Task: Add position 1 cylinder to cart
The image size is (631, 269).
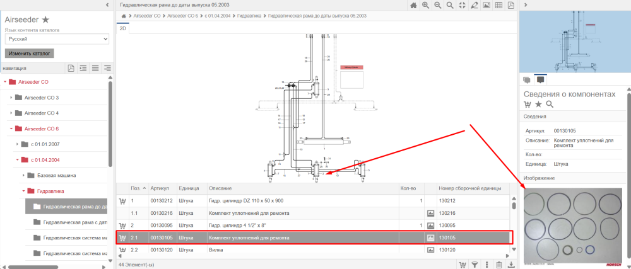Action: (122, 200)
